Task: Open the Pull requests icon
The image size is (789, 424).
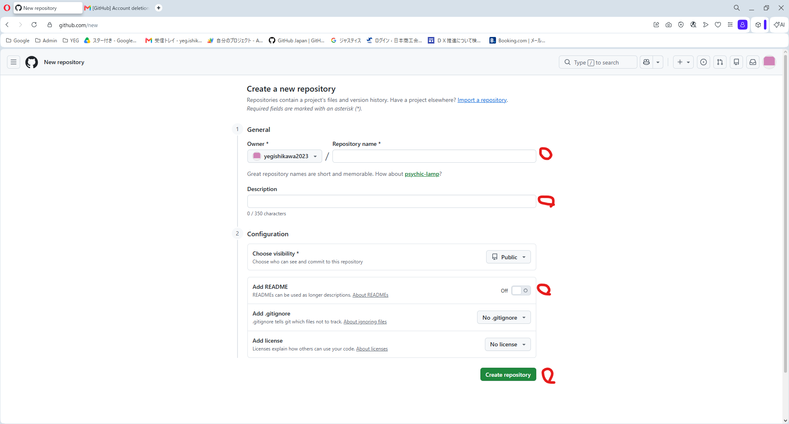Action: 720,62
